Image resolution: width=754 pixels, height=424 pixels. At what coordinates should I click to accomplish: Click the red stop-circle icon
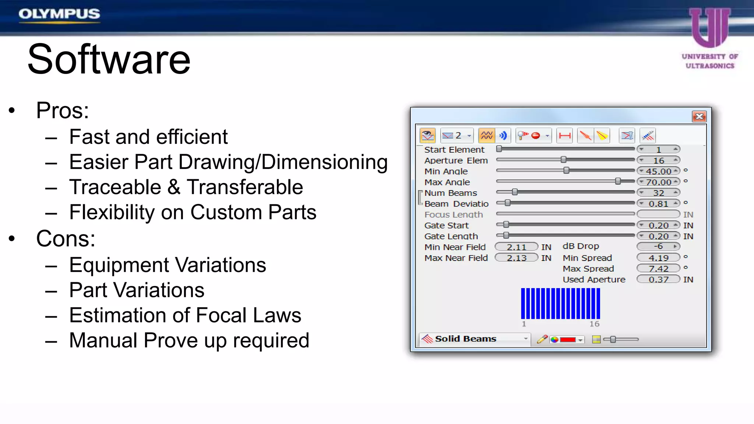pos(536,136)
